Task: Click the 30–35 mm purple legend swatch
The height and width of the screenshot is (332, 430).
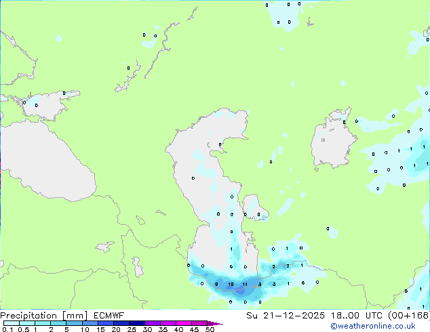Action: click(x=152, y=323)
